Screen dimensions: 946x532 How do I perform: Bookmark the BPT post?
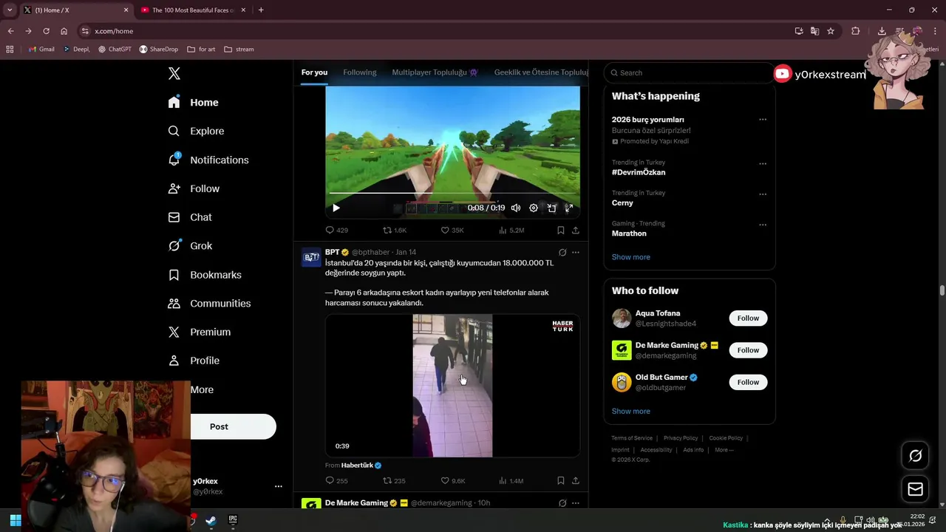click(561, 481)
